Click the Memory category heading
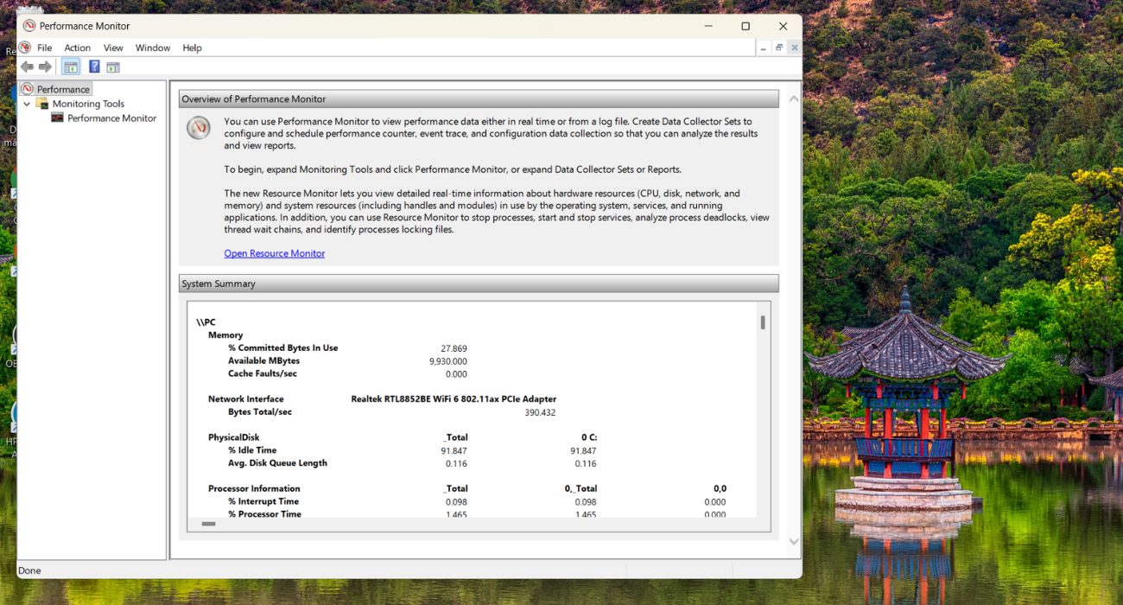Screen dimensions: 1123x605 225,335
